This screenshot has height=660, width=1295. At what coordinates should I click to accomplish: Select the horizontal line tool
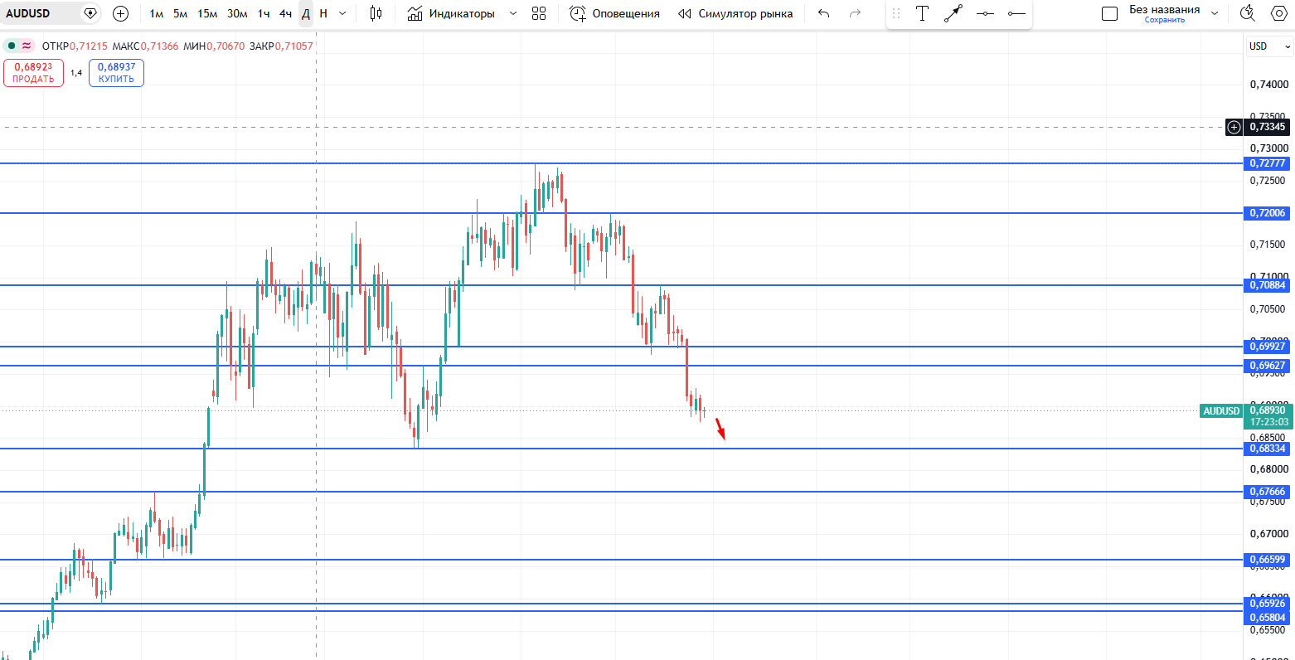tap(985, 13)
